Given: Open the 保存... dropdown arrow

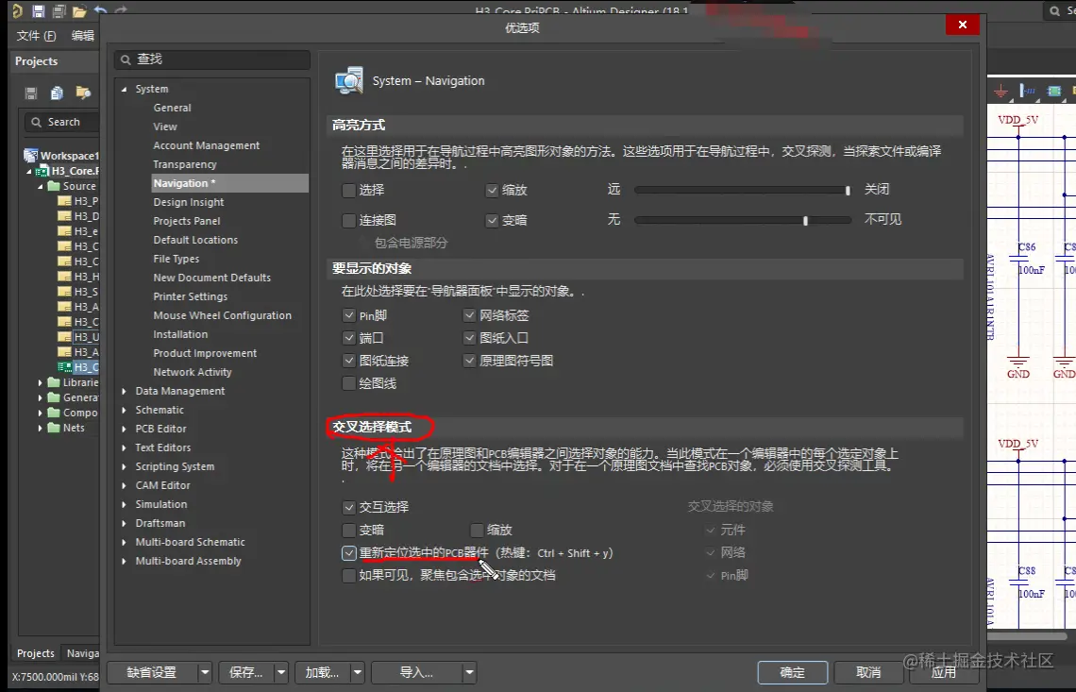Looking at the screenshot, I should pyautogui.click(x=280, y=673).
